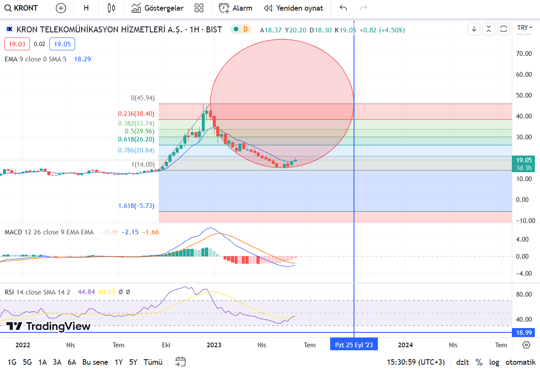Screen dimensions: 540x369
Task: Click the +0.82 (+4.50%) change value
Action: [x=382, y=30]
